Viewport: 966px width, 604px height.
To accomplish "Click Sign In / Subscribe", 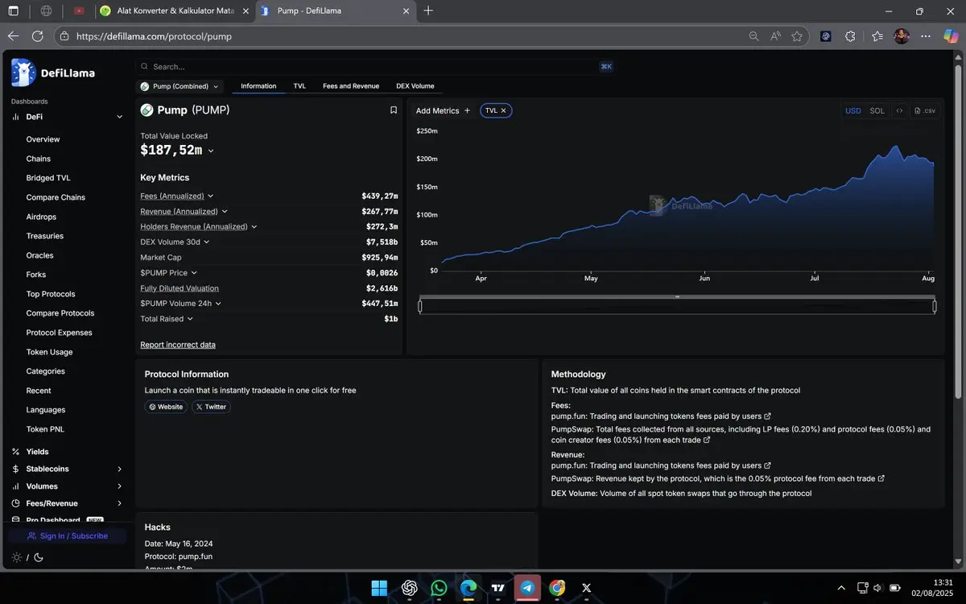I will pyautogui.click(x=67, y=536).
